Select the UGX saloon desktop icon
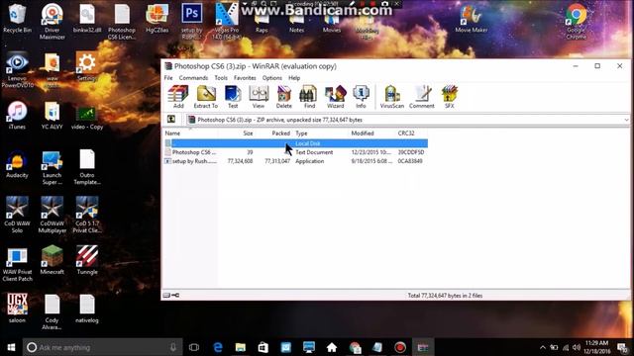 point(17,309)
